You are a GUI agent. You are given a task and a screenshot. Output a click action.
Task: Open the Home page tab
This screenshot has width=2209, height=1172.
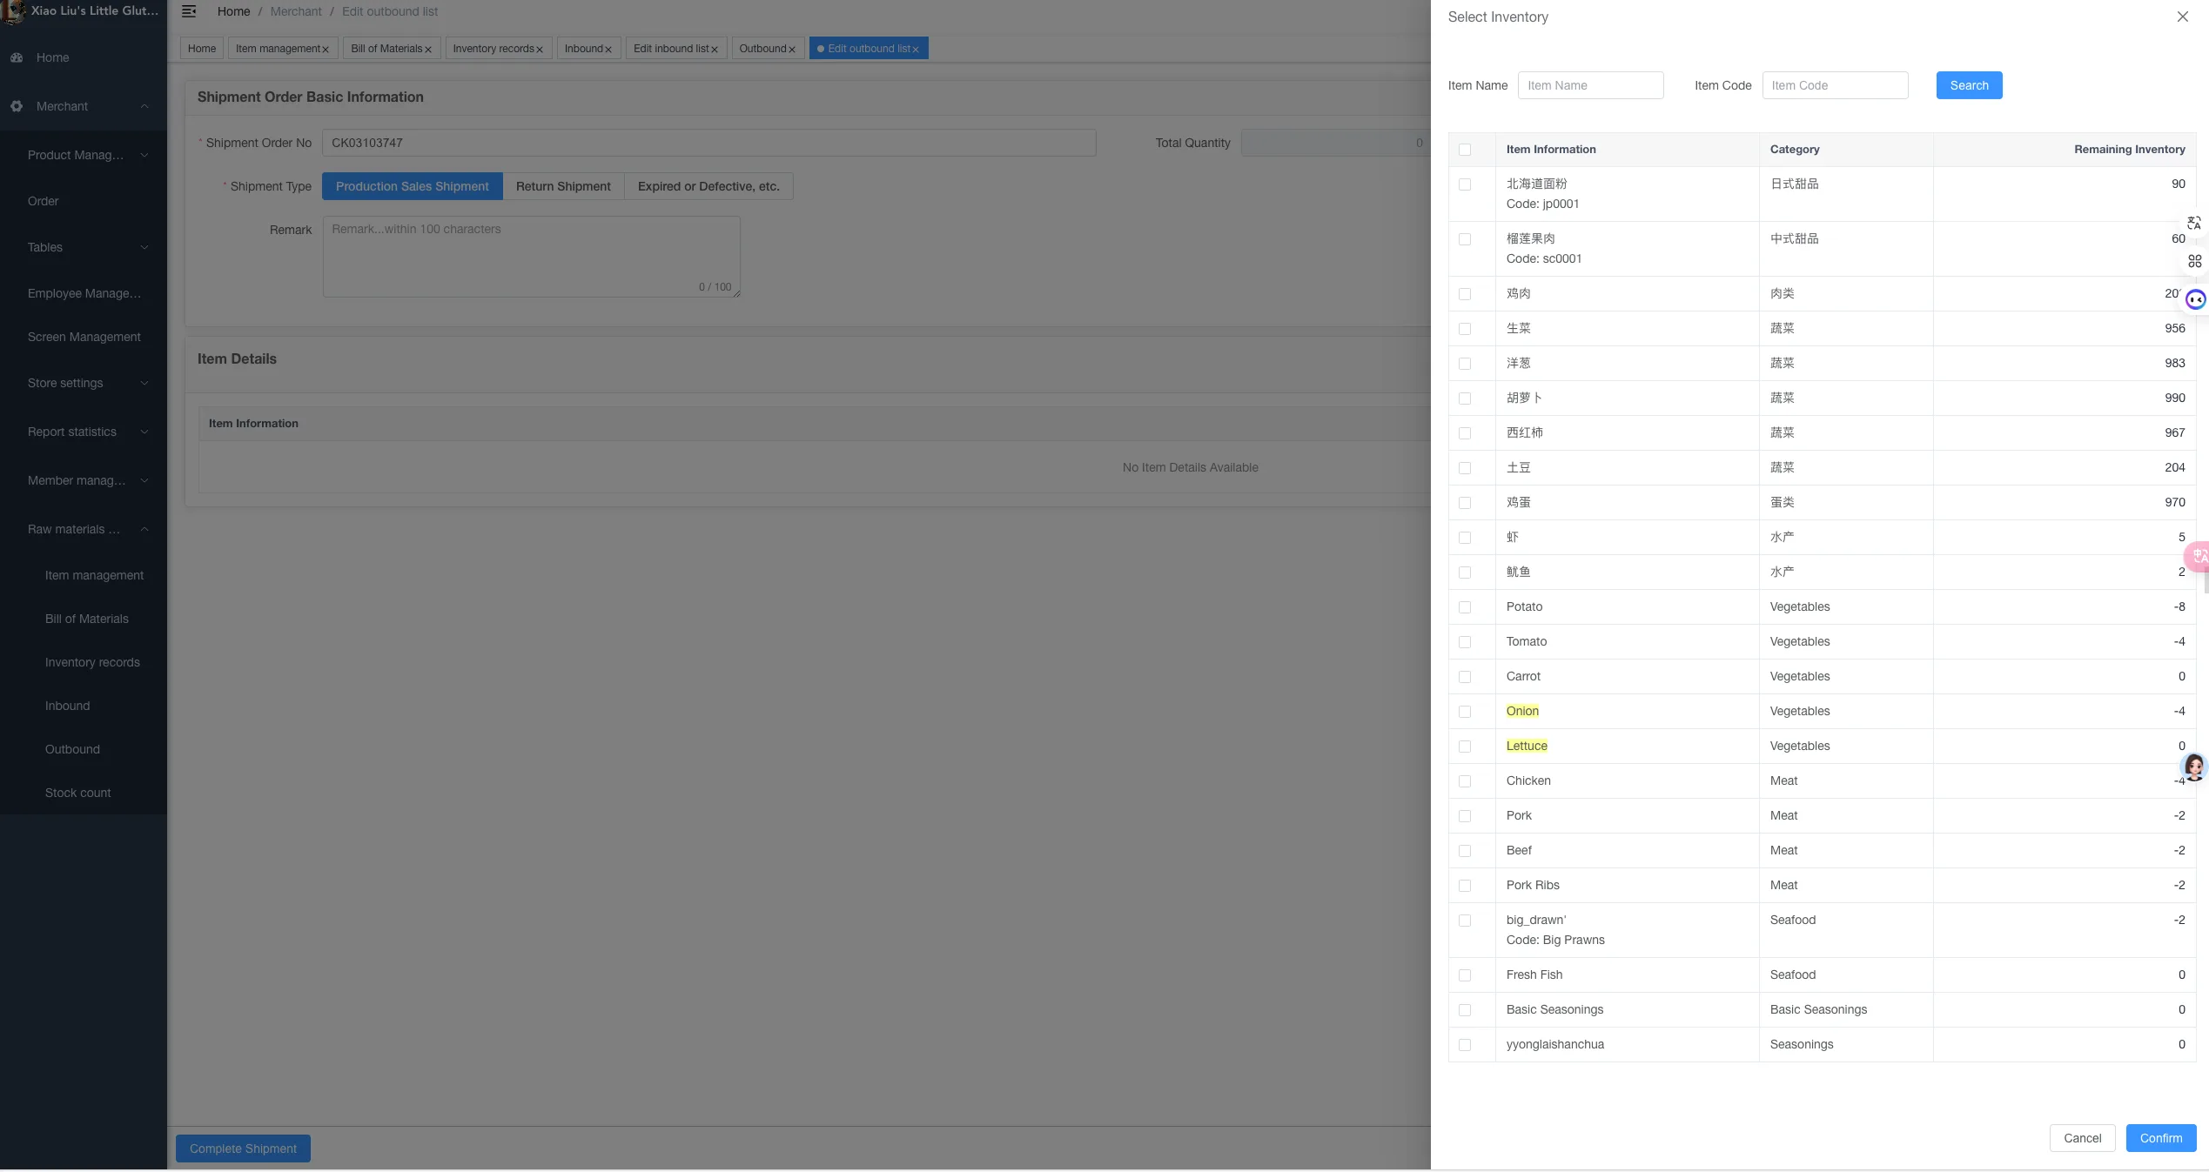(202, 49)
